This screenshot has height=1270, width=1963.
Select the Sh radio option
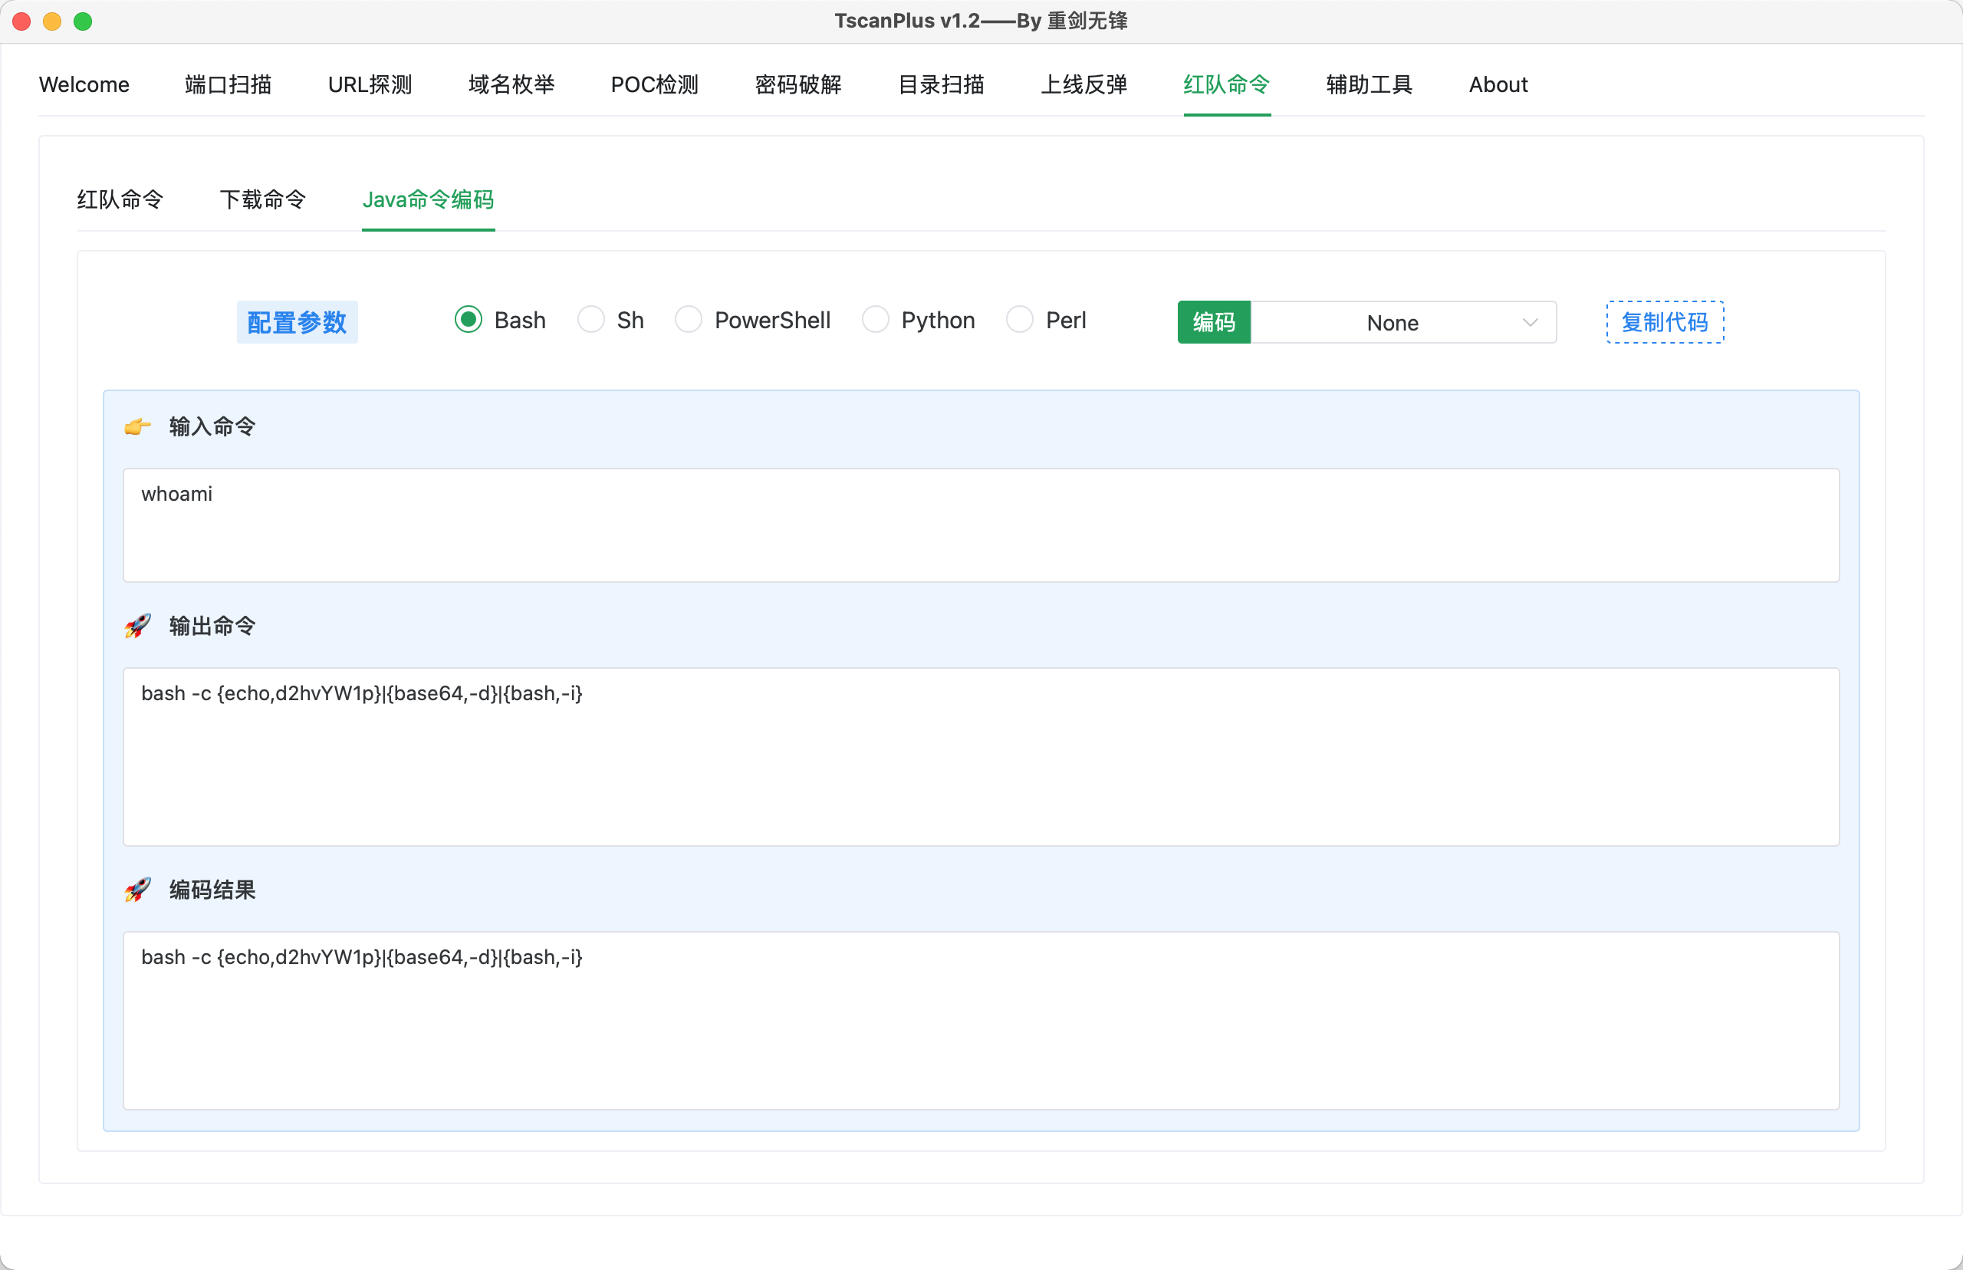591,320
